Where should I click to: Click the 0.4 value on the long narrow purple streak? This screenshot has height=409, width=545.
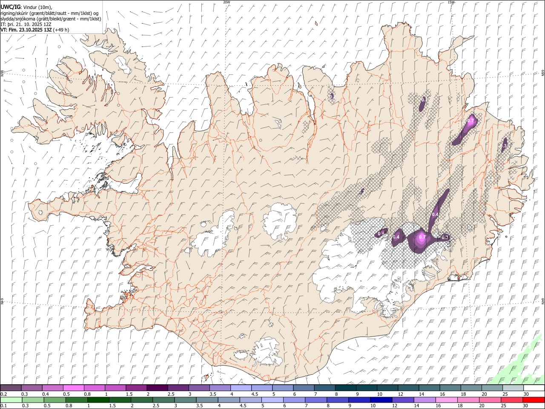click(x=435, y=214)
